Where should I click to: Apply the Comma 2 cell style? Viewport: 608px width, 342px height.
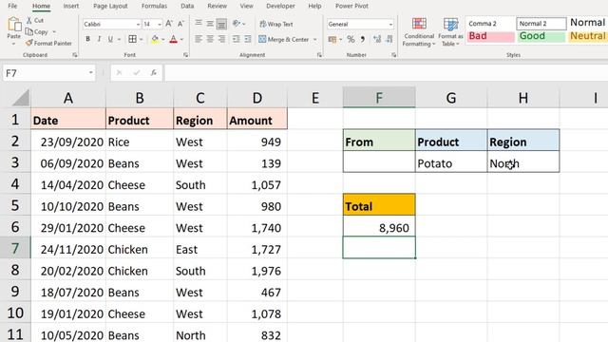point(490,24)
